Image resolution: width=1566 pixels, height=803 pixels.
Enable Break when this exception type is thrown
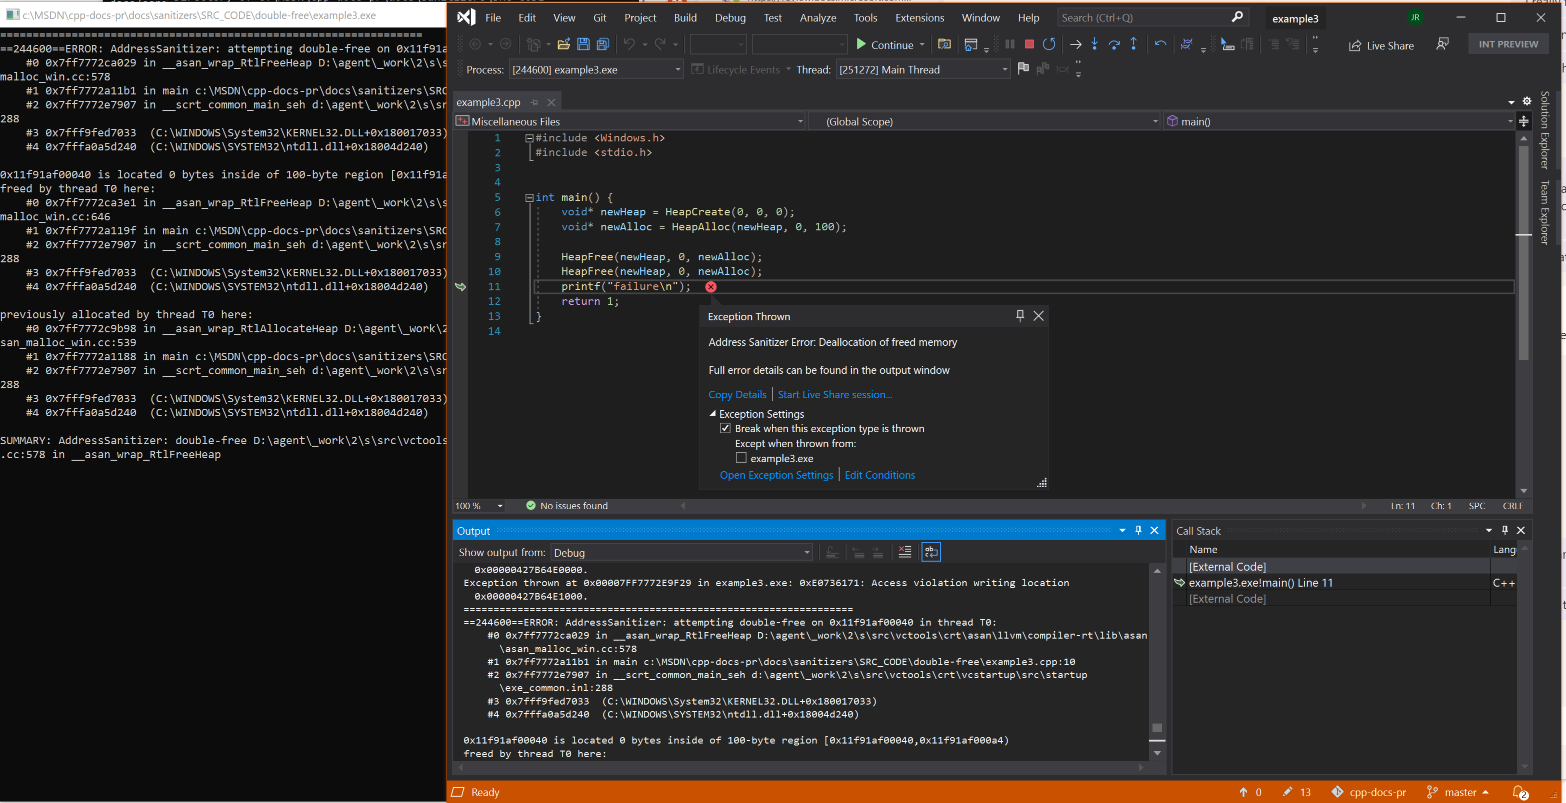(x=724, y=427)
